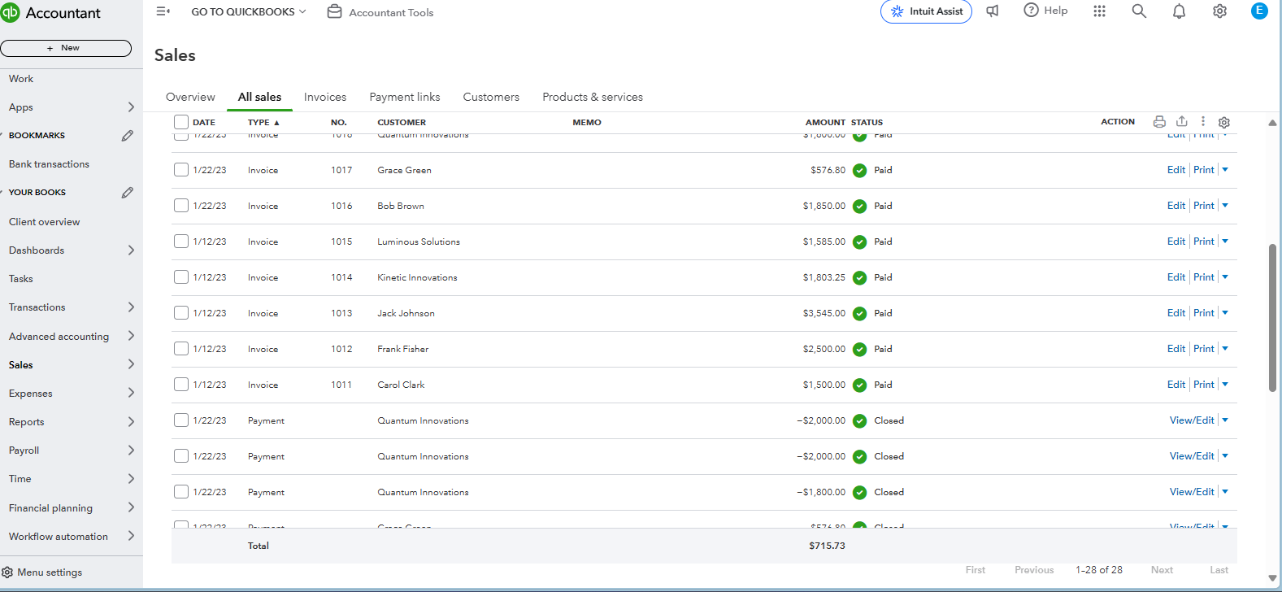Open the announcements megaphone icon

click(993, 11)
